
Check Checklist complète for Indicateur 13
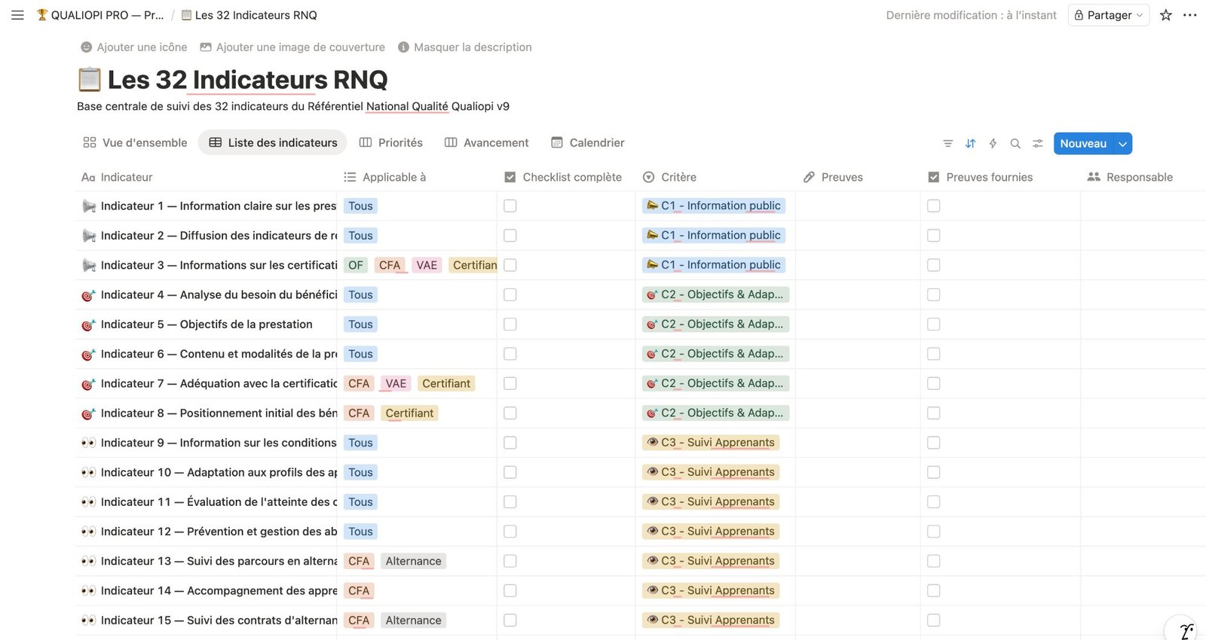[510, 561]
